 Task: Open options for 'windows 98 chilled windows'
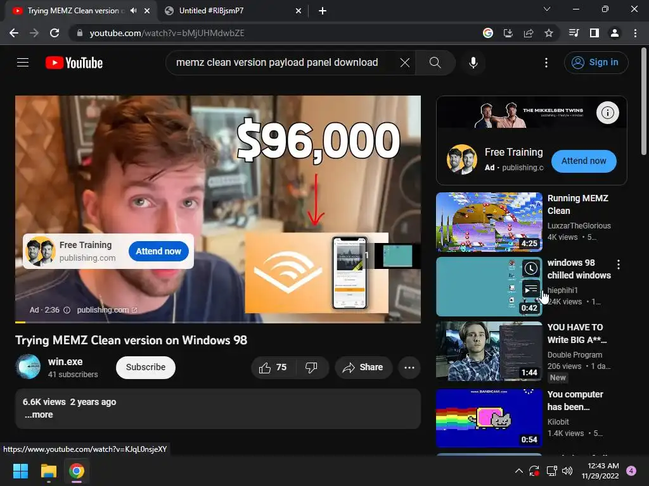[x=619, y=265]
